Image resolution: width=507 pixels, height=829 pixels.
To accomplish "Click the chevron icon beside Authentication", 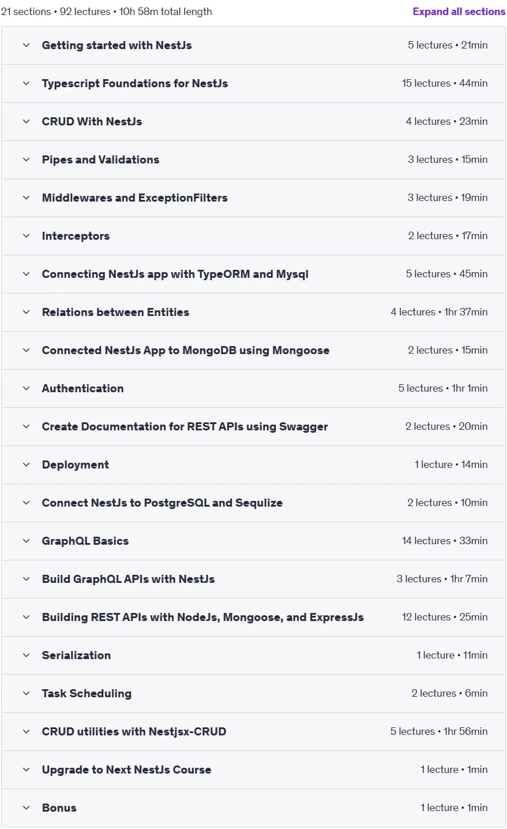I will 26,388.
